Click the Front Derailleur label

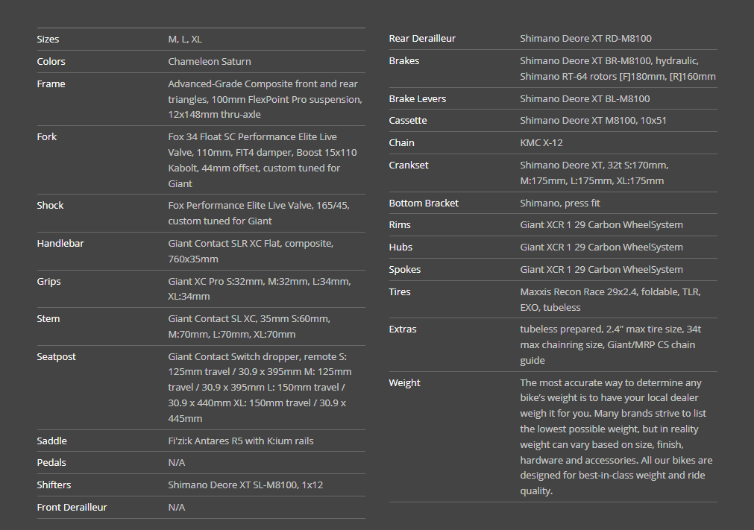(x=72, y=507)
